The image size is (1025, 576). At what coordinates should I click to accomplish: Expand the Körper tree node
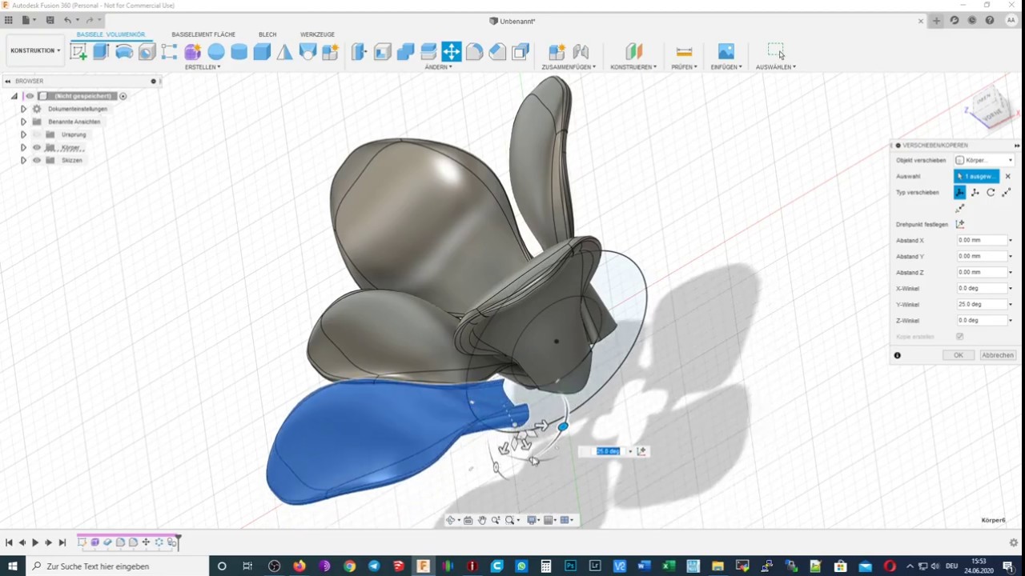pyautogui.click(x=23, y=147)
